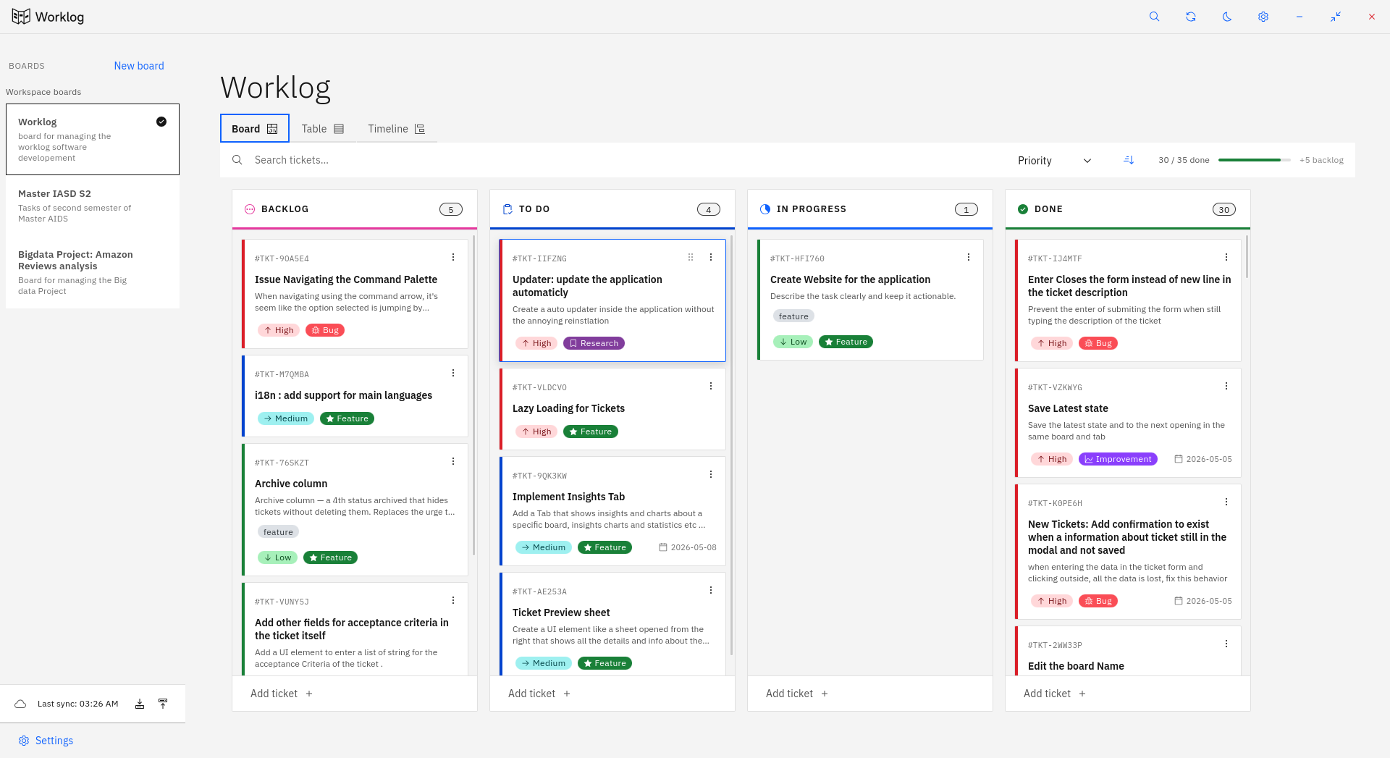Click the +5 backlog label
The image size is (1390, 758).
[1321, 160]
